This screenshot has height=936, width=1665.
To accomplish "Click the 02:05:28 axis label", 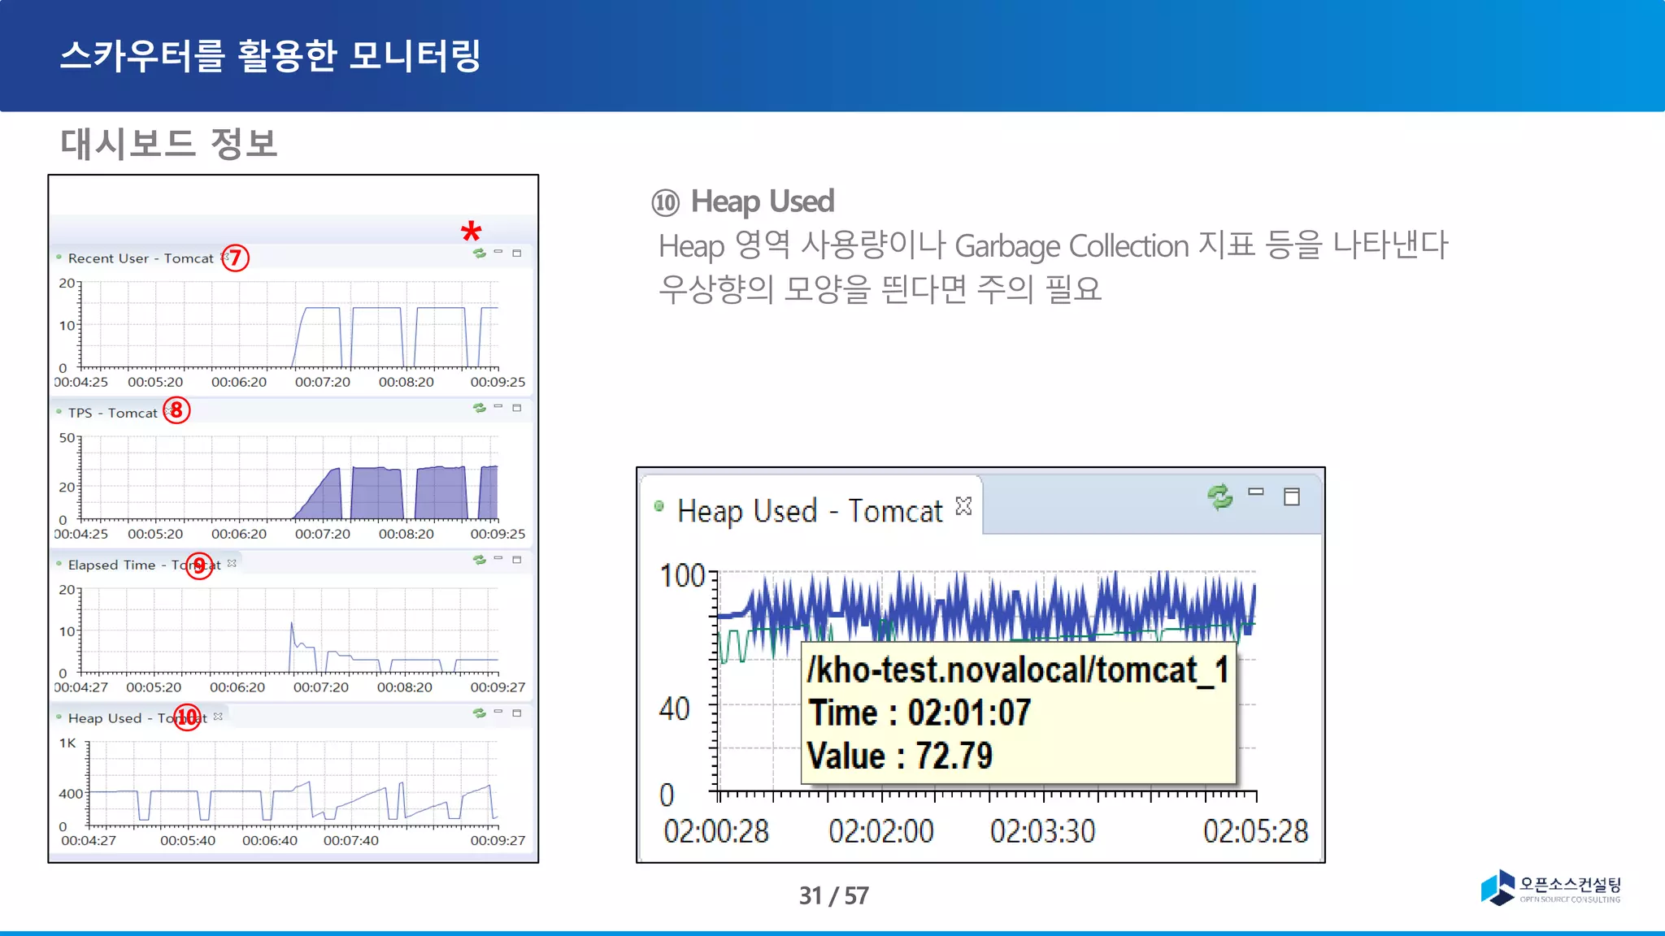I will click(x=1256, y=831).
